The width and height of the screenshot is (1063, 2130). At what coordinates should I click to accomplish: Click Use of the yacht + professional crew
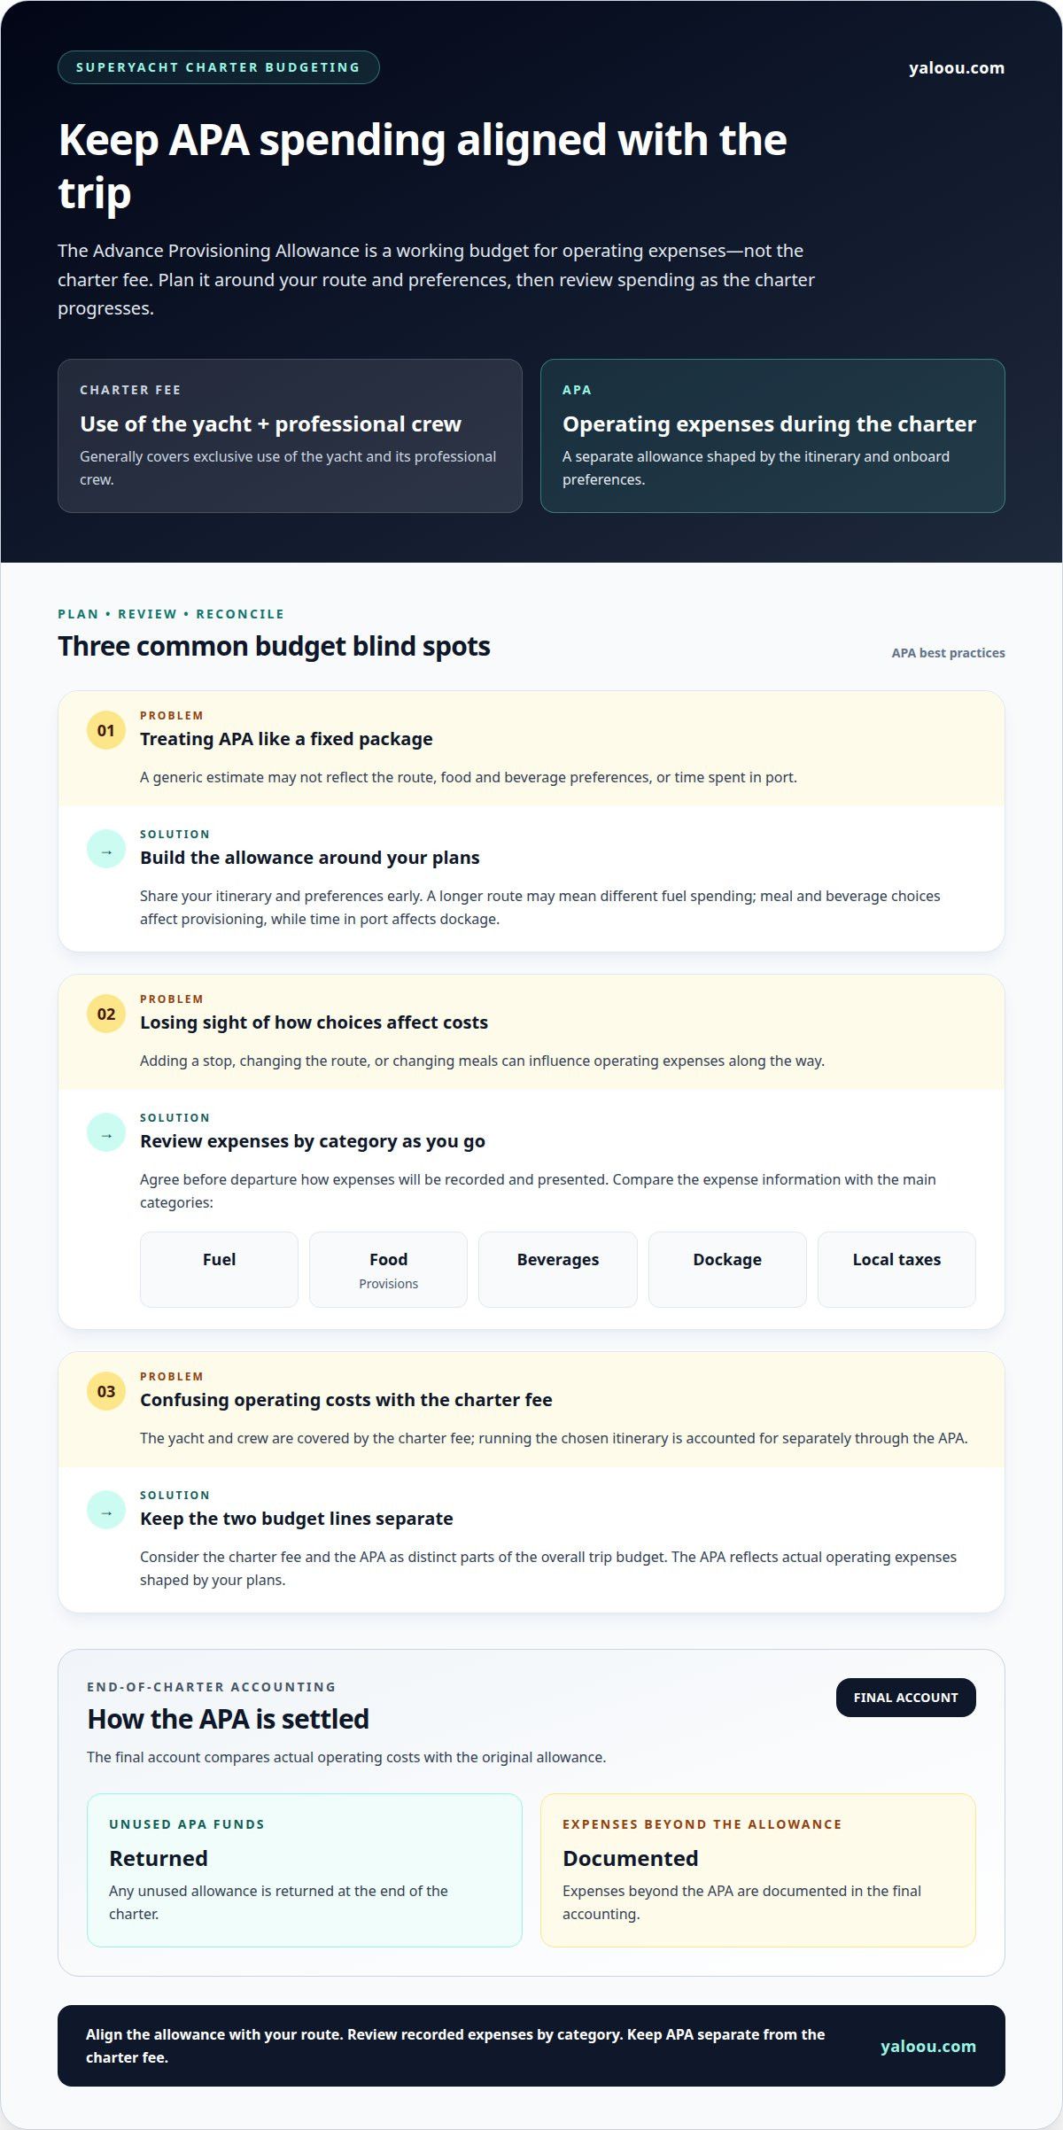(x=270, y=424)
